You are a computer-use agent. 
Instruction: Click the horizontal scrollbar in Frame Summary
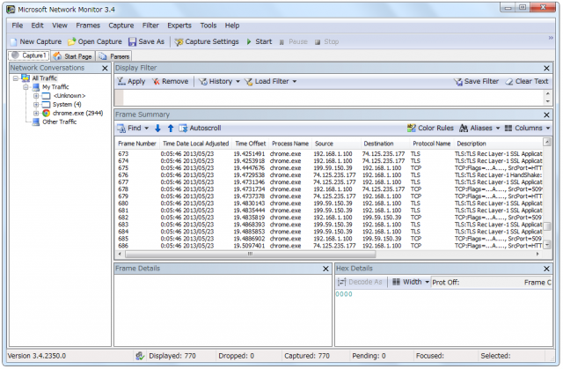250,254
